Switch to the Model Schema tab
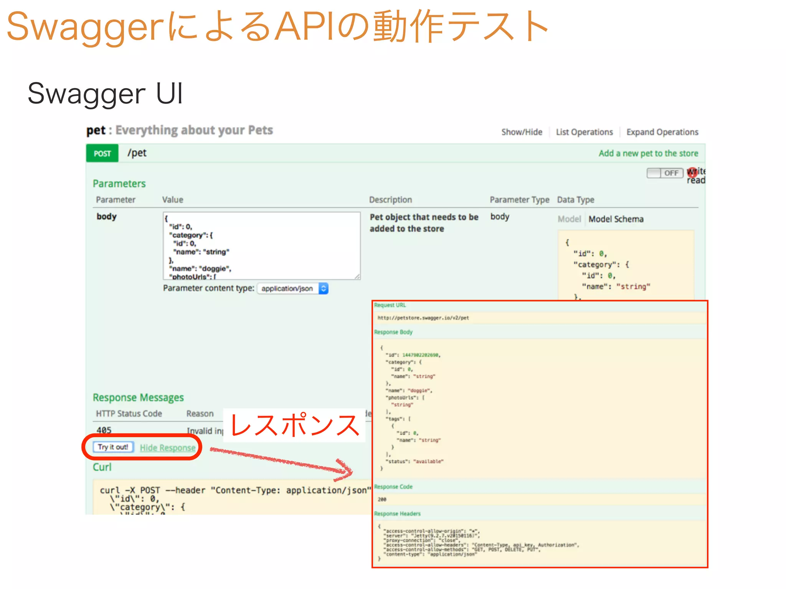786x589 pixels. coord(616,219)
